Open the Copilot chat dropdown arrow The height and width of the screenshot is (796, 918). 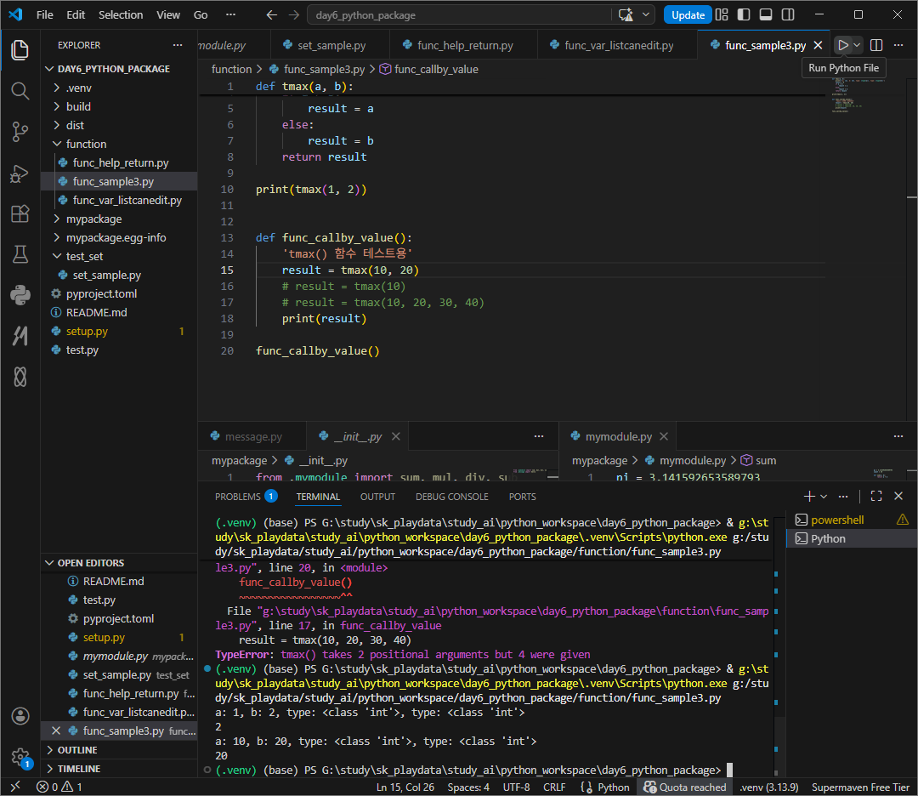pos(646,14)
